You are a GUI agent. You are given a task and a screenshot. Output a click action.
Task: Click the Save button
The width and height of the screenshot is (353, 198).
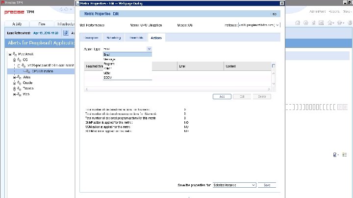pyautogui.click(x=267, y=185)
